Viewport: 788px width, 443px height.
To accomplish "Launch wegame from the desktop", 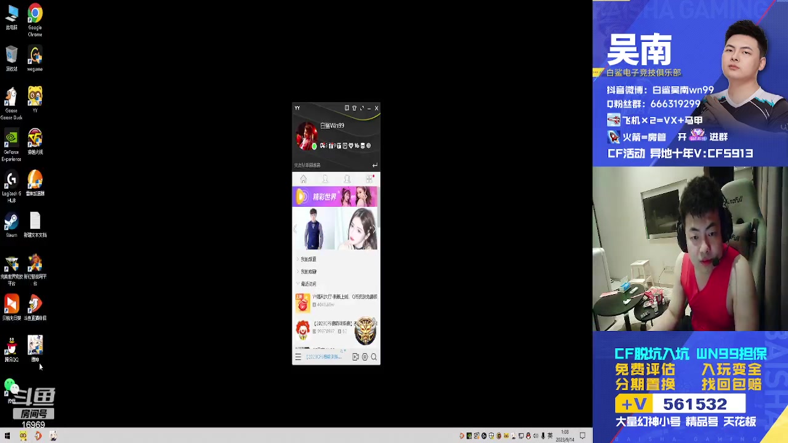I will [35, 60].
